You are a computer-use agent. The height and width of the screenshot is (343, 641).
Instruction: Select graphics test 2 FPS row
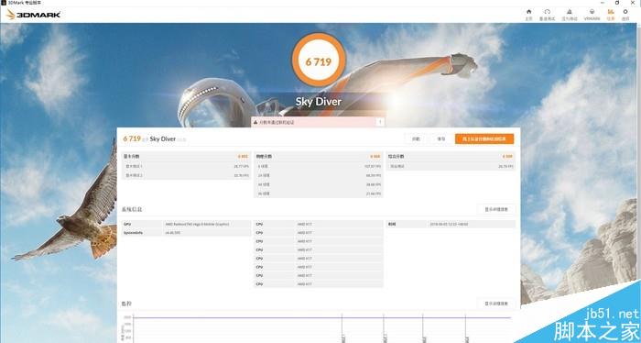[x=186, y=175]
